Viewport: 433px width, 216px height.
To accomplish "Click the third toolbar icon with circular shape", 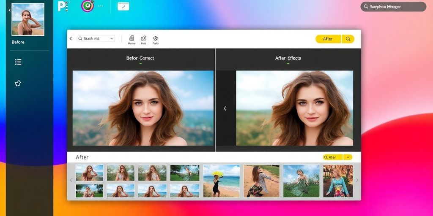I will click(x=156, y=40).
